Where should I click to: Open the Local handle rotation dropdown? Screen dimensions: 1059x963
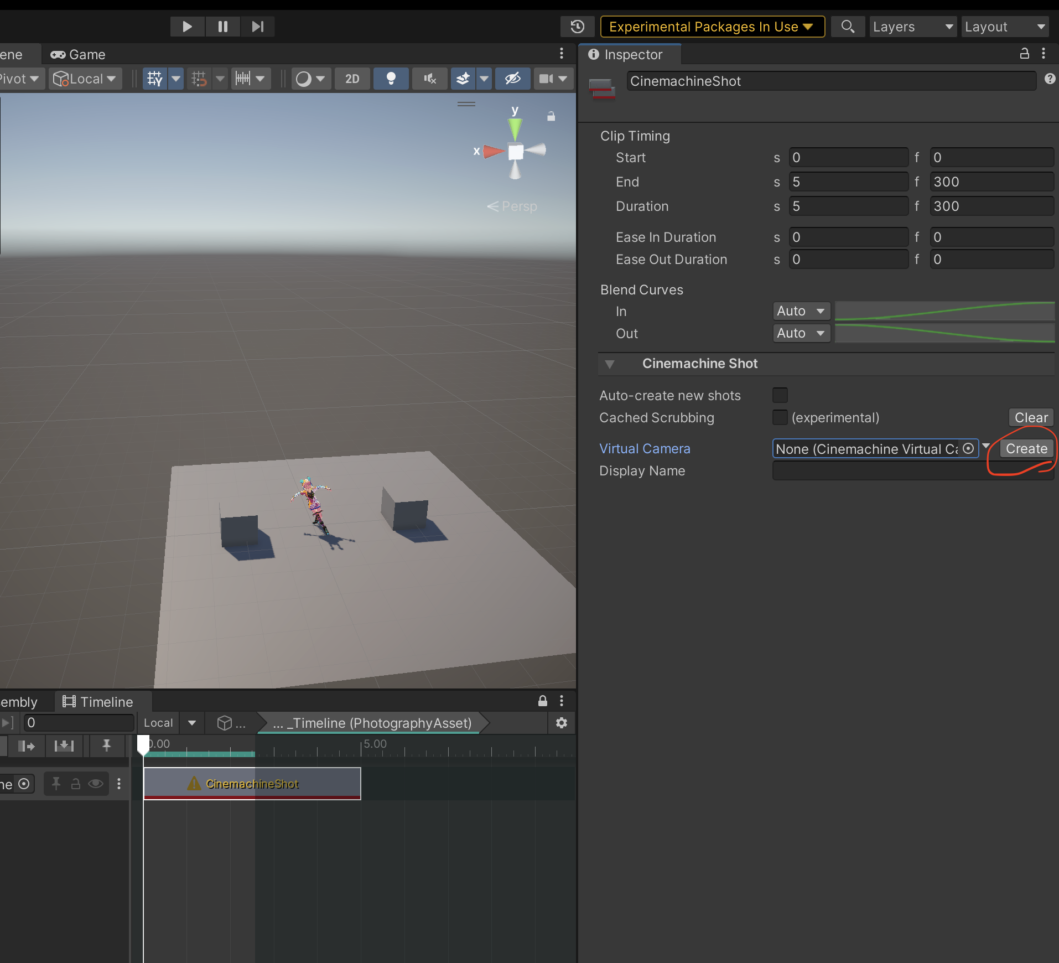click(x=85, y=79)
